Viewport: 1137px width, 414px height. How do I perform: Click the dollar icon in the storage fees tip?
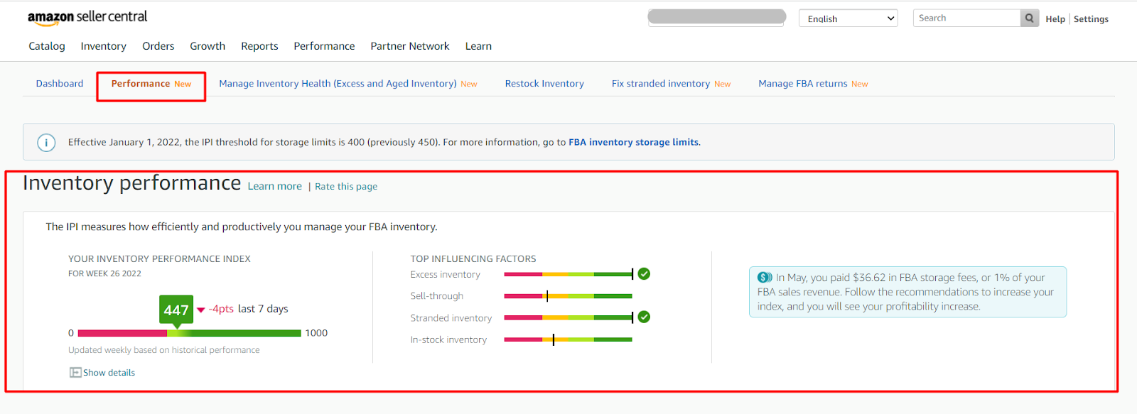click(765, 278)
